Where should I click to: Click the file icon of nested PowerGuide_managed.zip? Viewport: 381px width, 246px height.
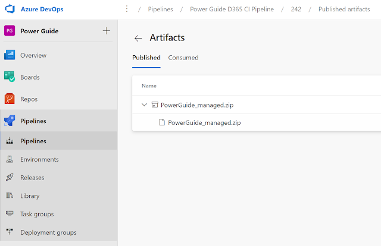[x=162, y=122]
